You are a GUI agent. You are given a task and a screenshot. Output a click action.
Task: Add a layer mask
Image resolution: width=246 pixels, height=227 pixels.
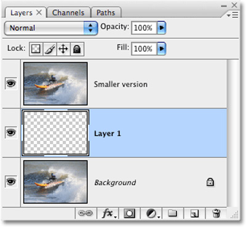coord(129,213)
